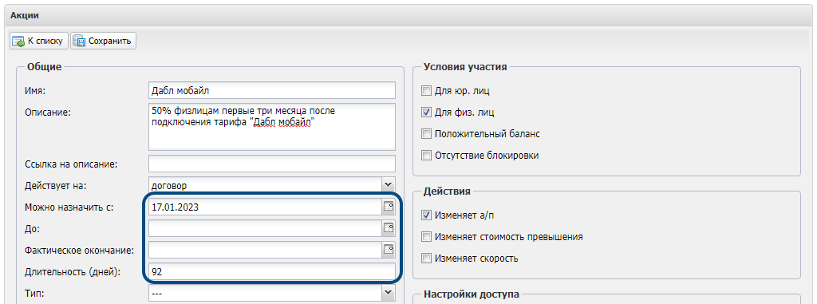Uncheck the 'Для физ. лиц' checkbox

427,113
